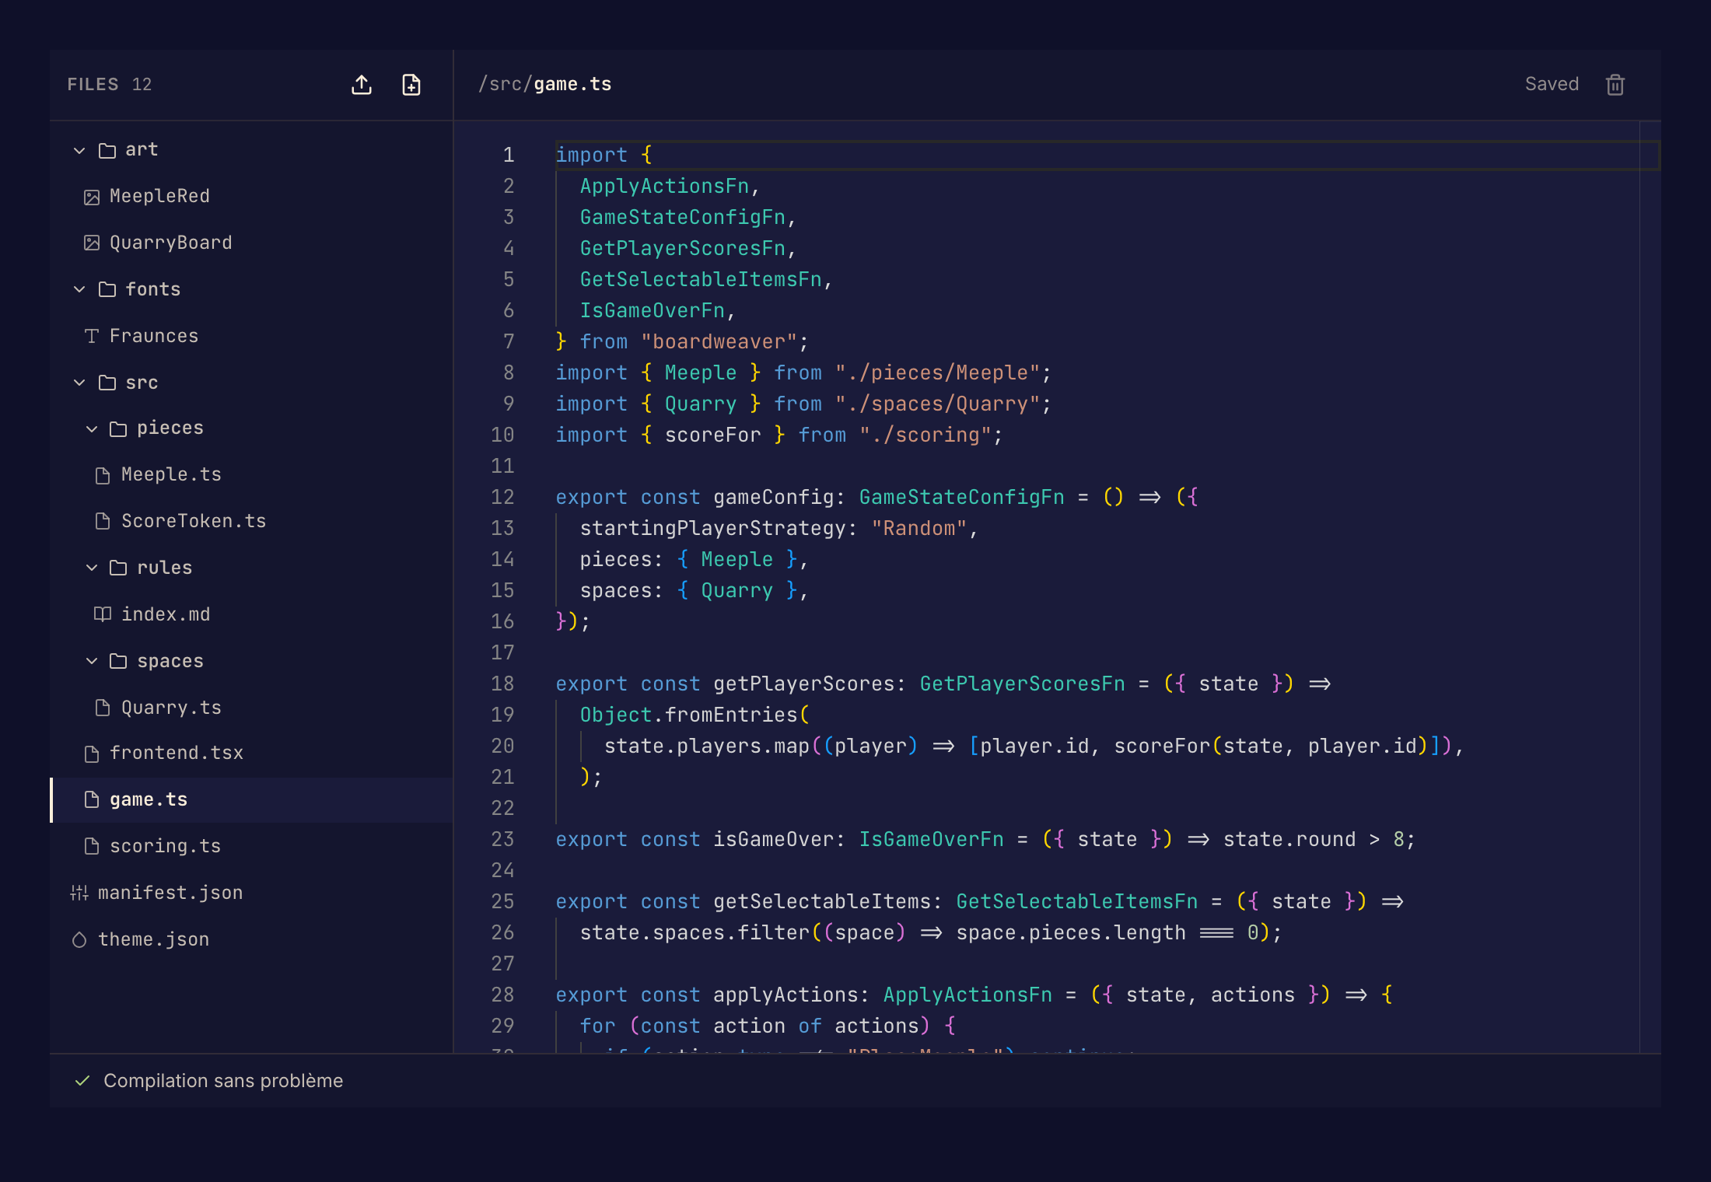Click line number 12 in gutter
1711x1182 pixels.
(502, 497)
